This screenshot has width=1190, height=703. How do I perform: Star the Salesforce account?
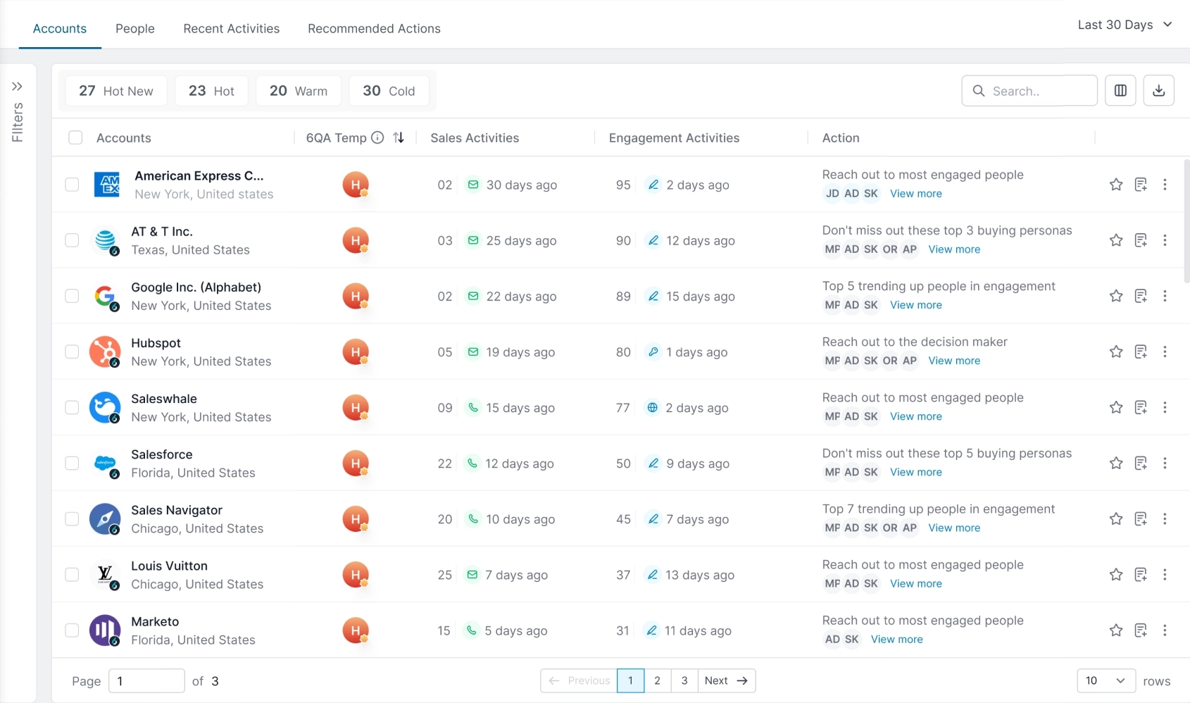[1116, 463]
